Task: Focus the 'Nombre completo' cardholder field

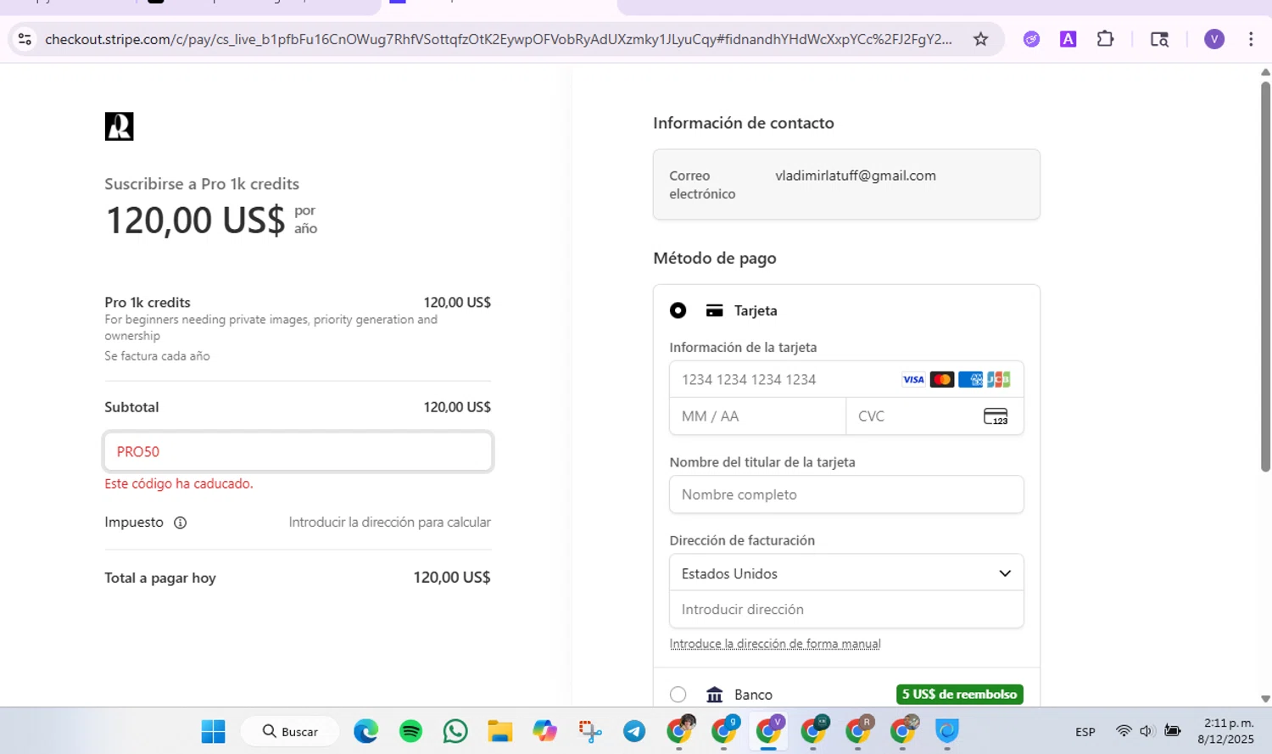Action: (846, 494)
